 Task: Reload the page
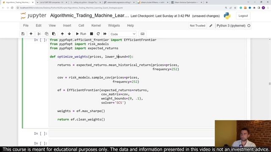12,8
